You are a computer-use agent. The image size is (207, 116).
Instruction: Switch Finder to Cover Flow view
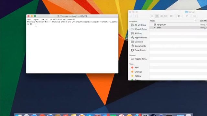point(166,16)
